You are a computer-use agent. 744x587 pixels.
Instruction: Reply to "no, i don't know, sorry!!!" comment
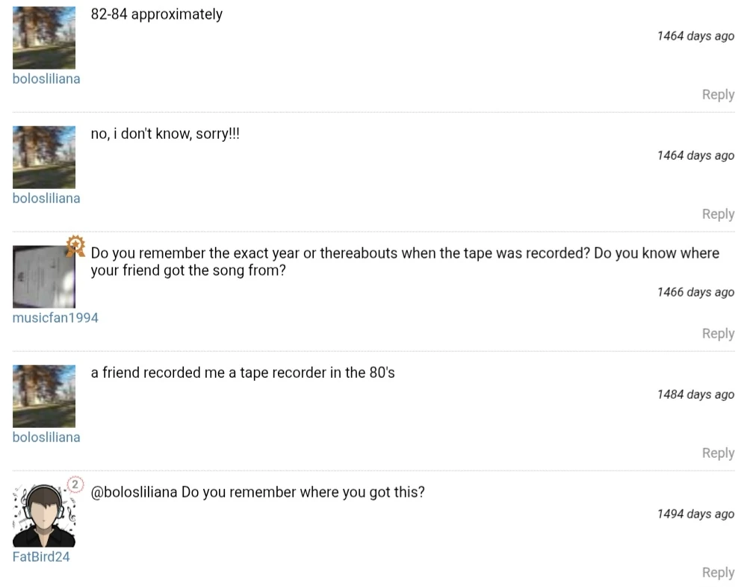718,214
